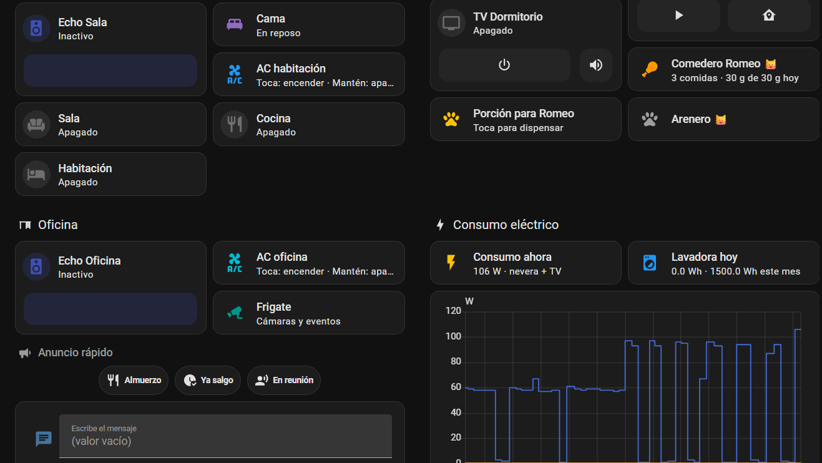The image size is (822, 463).
Task: Click the Oficina desk heading icon
Action: pyautogui.click(x=25, y=225)
